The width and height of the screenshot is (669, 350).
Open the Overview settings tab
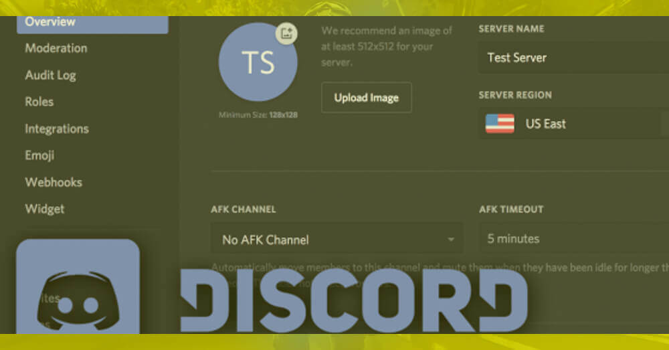(92, 24)
